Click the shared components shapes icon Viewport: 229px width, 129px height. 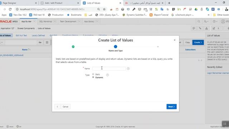click(206, 28)
